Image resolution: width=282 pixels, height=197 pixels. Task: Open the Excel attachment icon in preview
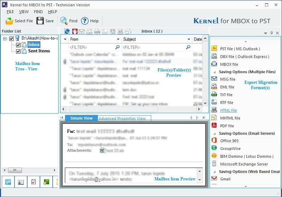tap(102, 150)
